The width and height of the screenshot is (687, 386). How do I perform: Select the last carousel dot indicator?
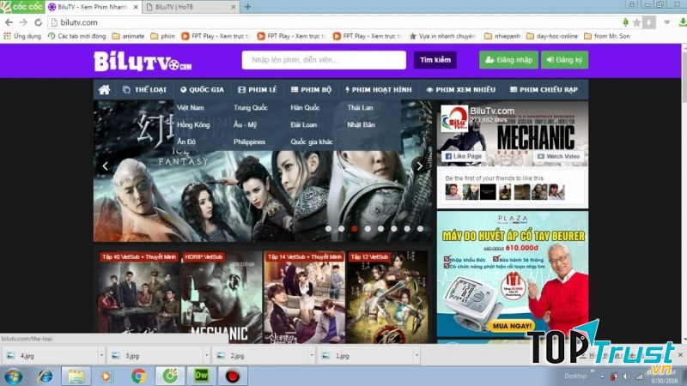(x=420, y=228)
